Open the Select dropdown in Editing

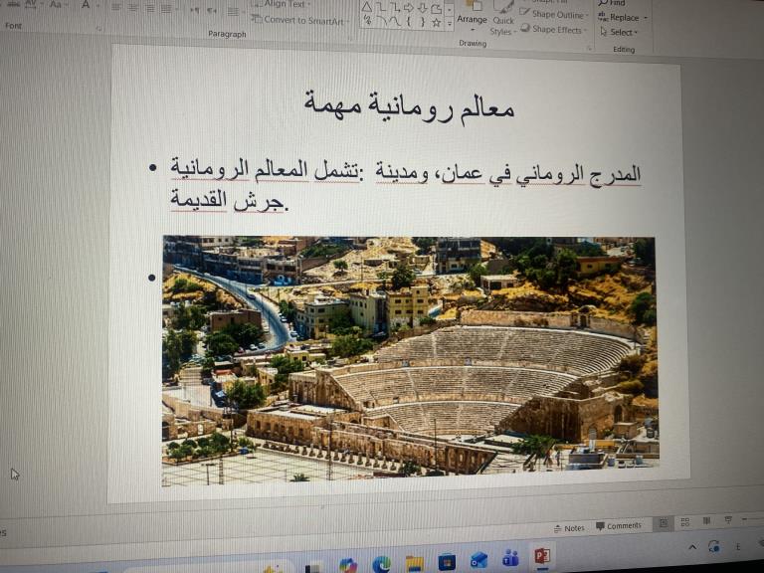coord(624,32)
